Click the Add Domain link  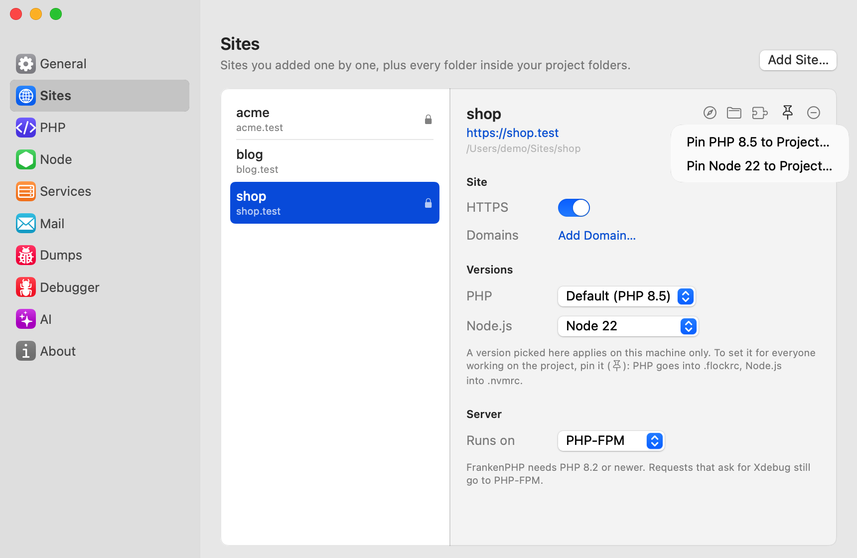click(597, 236)
